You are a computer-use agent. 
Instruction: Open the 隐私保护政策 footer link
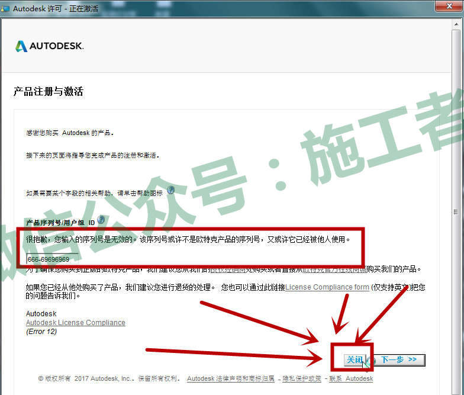click(x=302, y=378)
